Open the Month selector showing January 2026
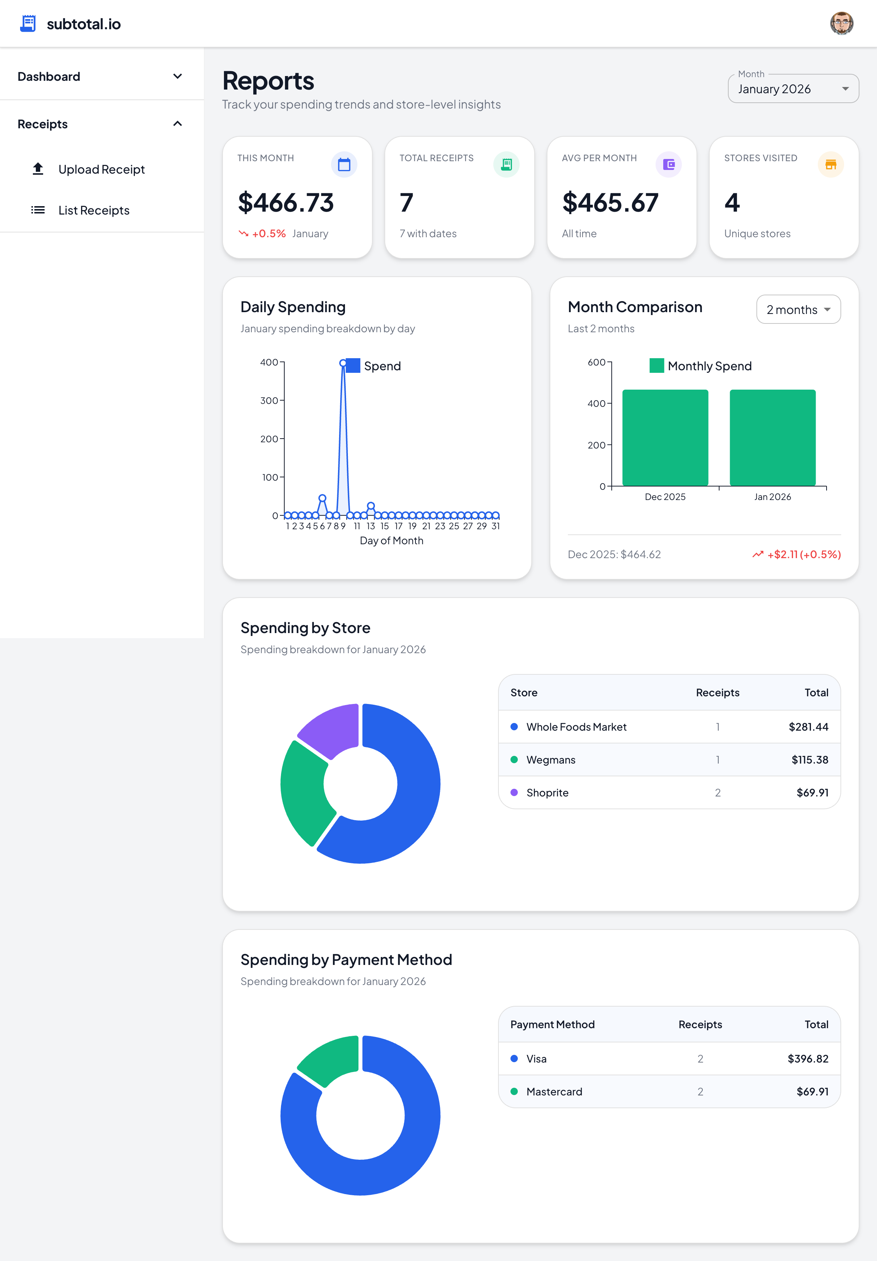 coord(793,88)
